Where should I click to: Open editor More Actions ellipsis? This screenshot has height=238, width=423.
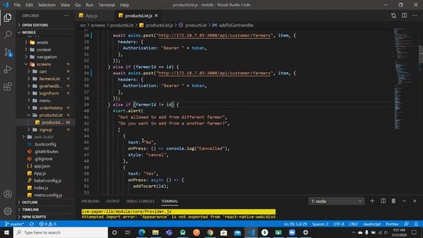point(415,16)
